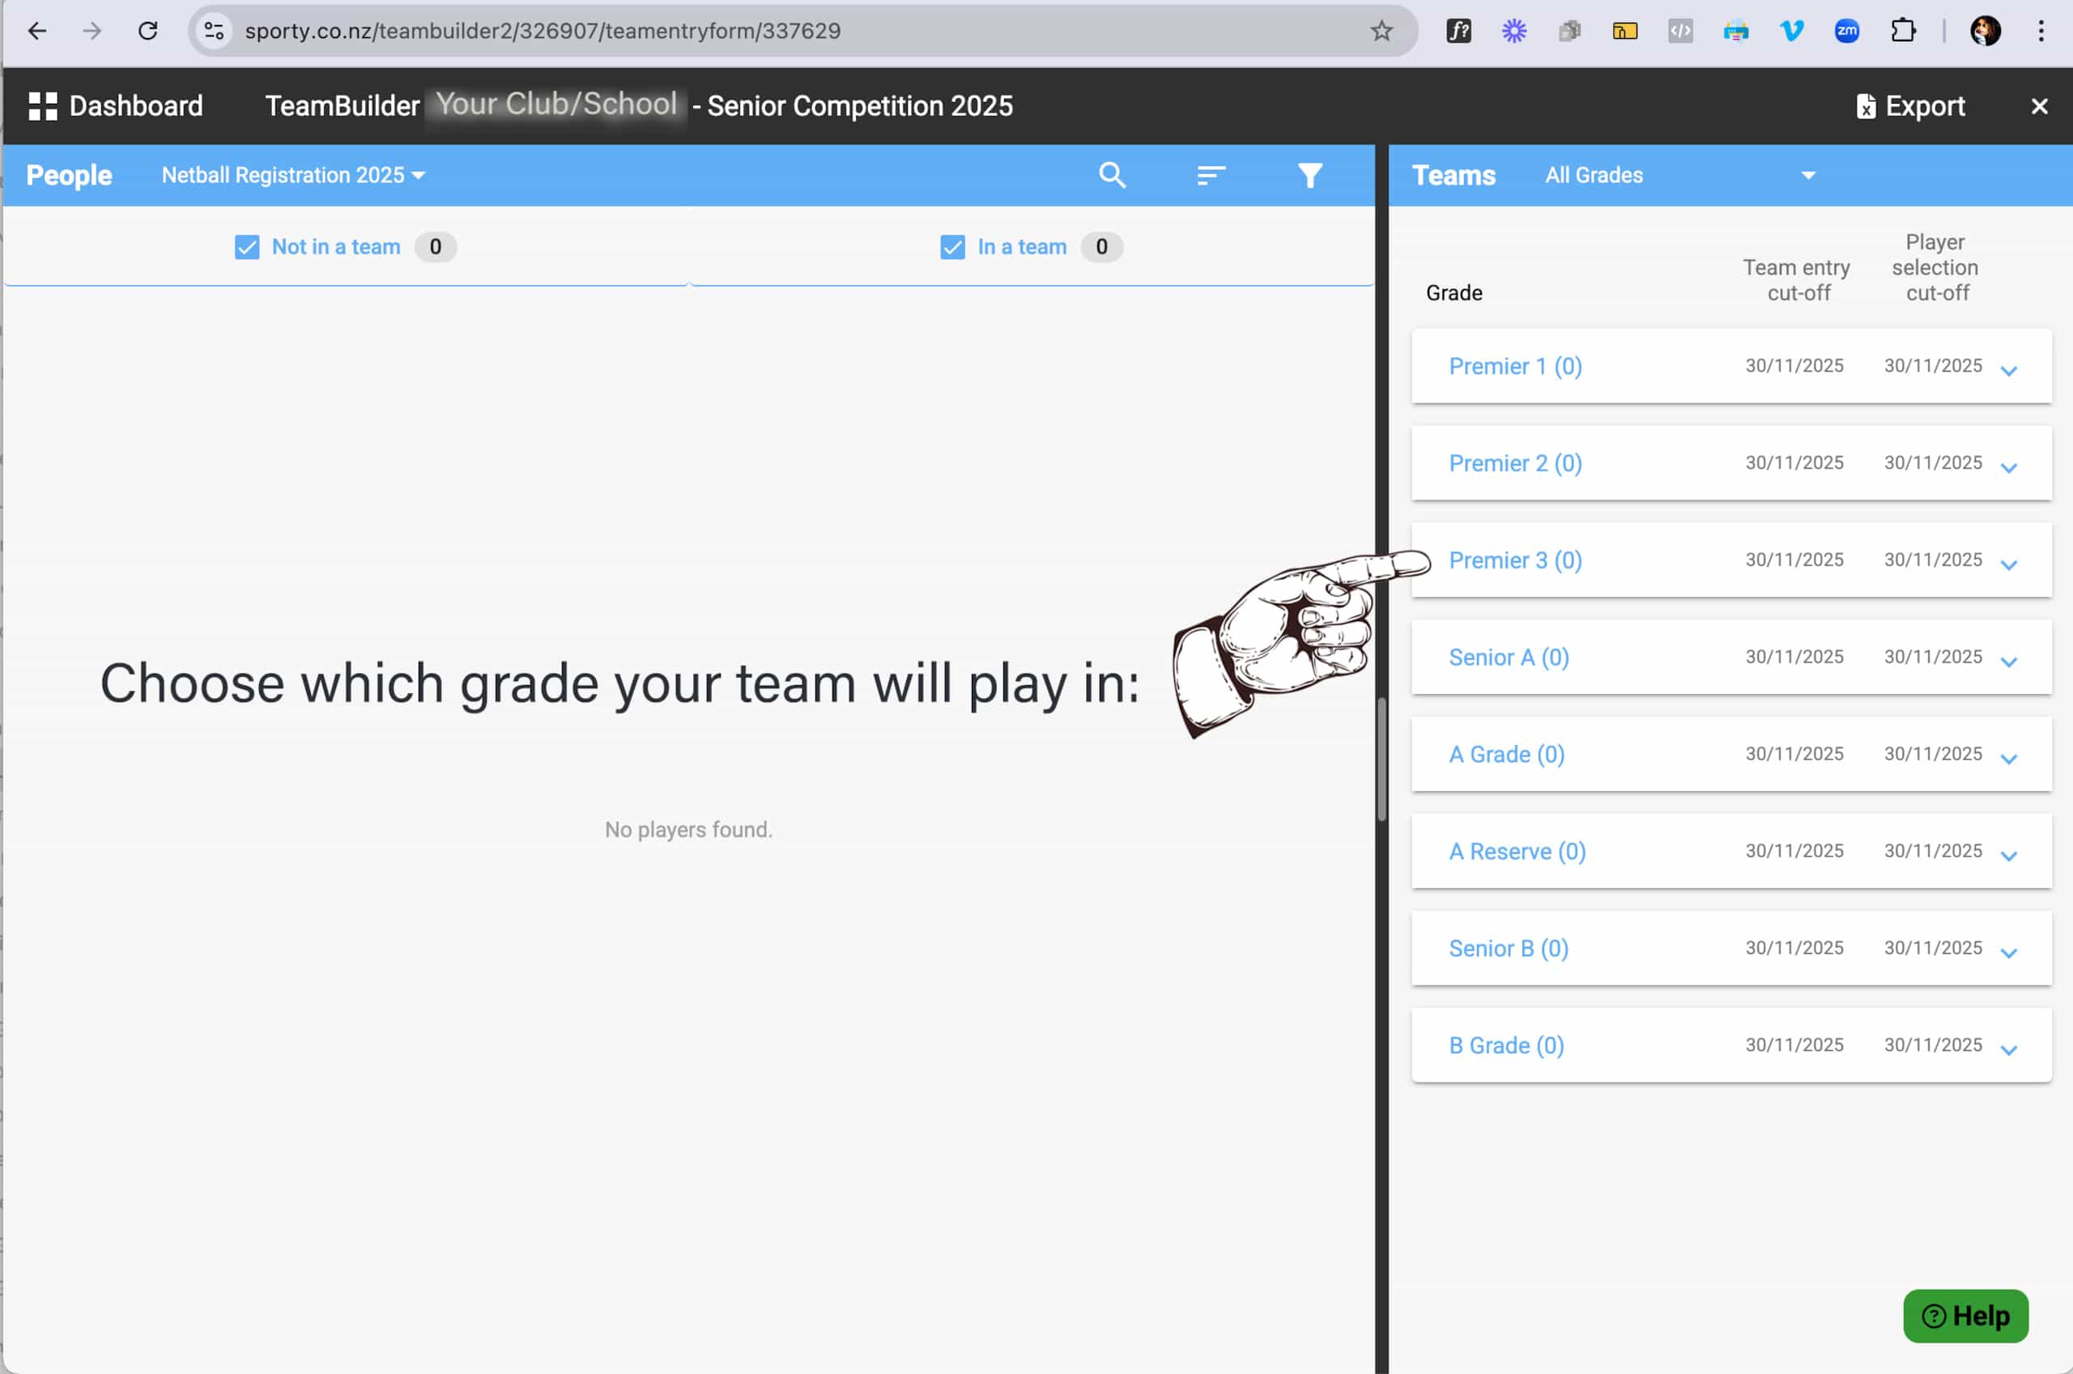2073x1374 pixels.
Task: Expand the B Grade chevron
Action: pyautogui.click(x=2009, y=1051)
